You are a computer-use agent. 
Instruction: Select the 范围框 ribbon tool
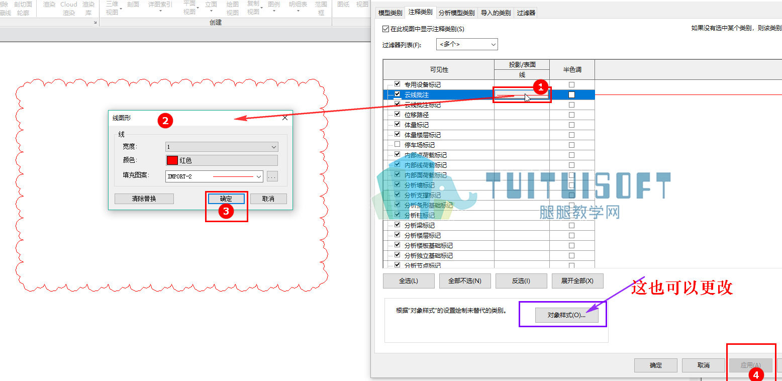pos(321,8)
